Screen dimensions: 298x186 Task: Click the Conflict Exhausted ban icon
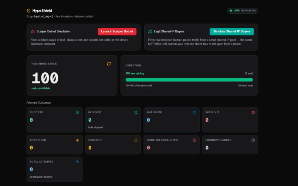(x=194, y=140)
